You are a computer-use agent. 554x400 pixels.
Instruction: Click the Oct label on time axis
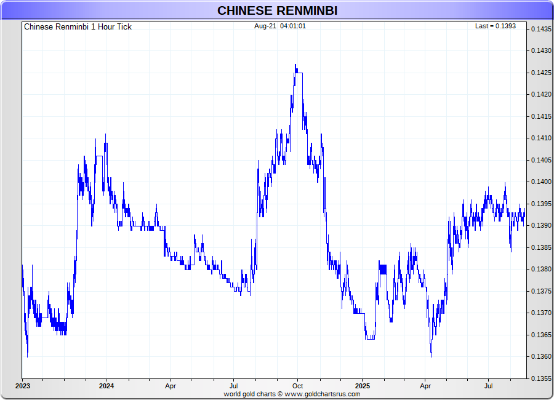(x=297, y=386)
